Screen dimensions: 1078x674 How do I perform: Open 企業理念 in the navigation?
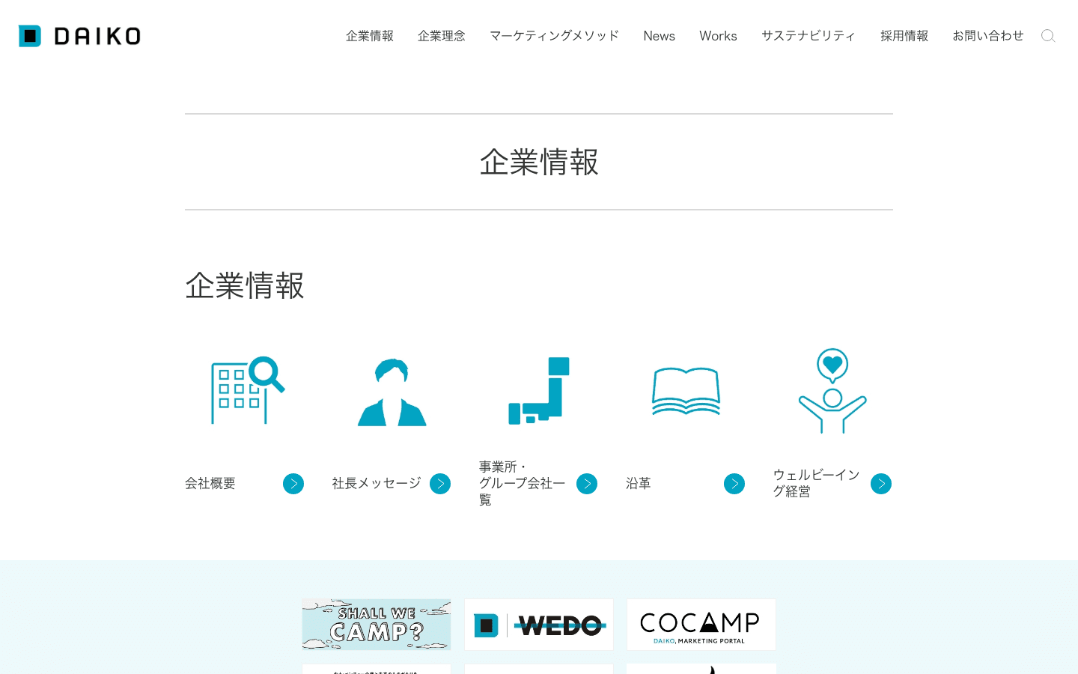coord(442,36)
